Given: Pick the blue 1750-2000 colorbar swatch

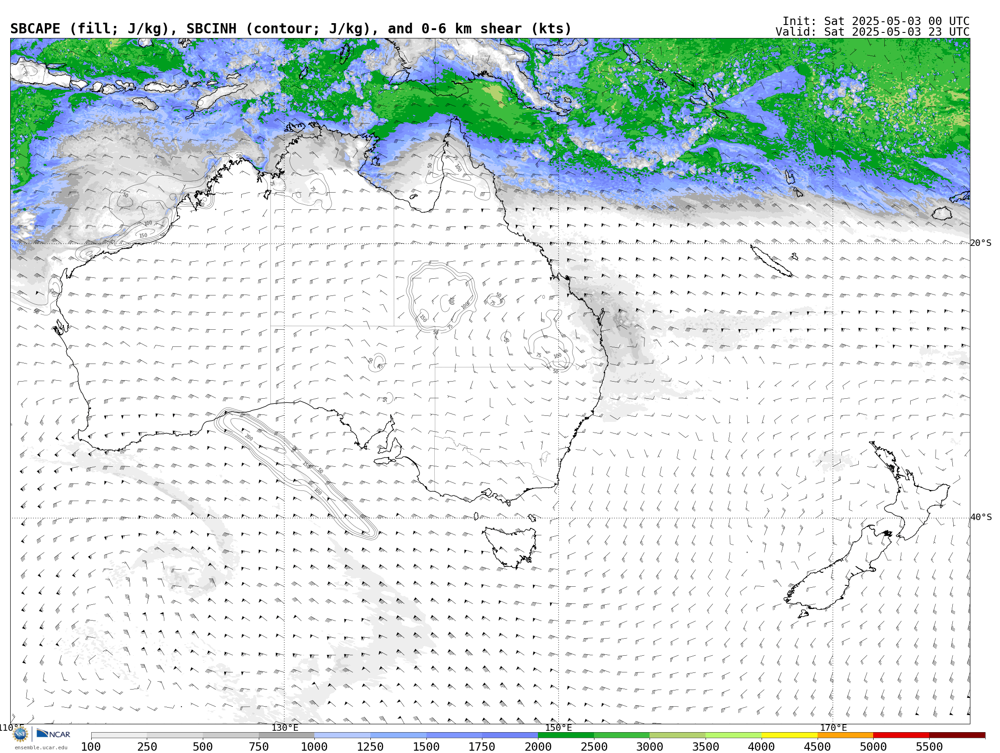Looking at the screenshot, I should 510,735.
